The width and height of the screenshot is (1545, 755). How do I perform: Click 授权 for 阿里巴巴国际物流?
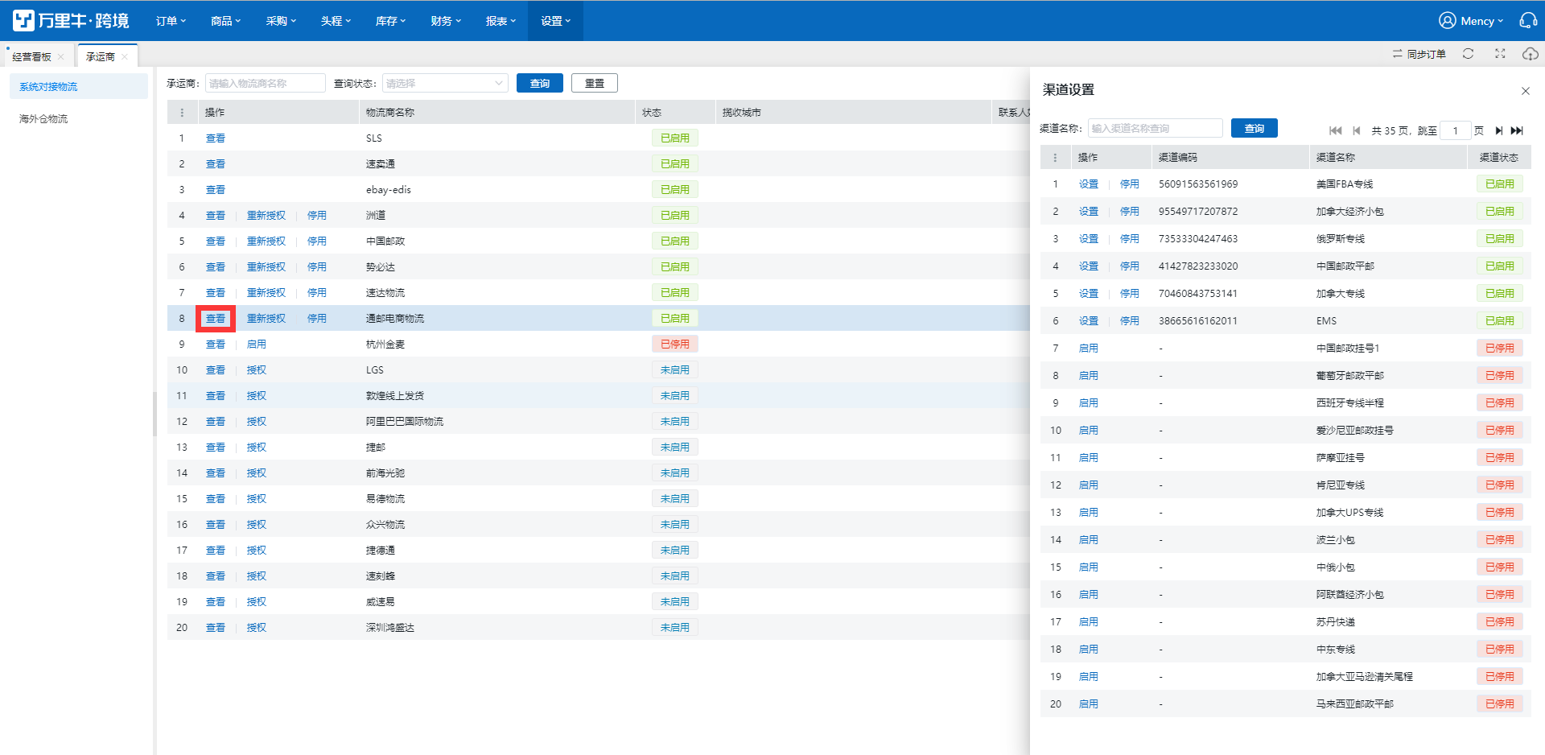[x=257, y=422]
